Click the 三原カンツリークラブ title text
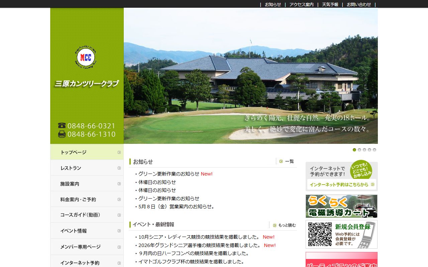Image resolution: width=428 pixels, height=267 pixels. (87, 83)
